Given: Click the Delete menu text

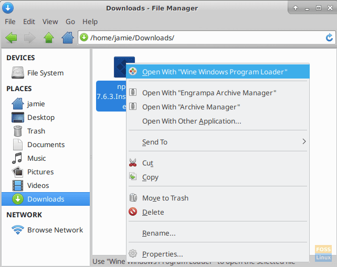Looking at the screenshot, I should (x=153, y=212).
